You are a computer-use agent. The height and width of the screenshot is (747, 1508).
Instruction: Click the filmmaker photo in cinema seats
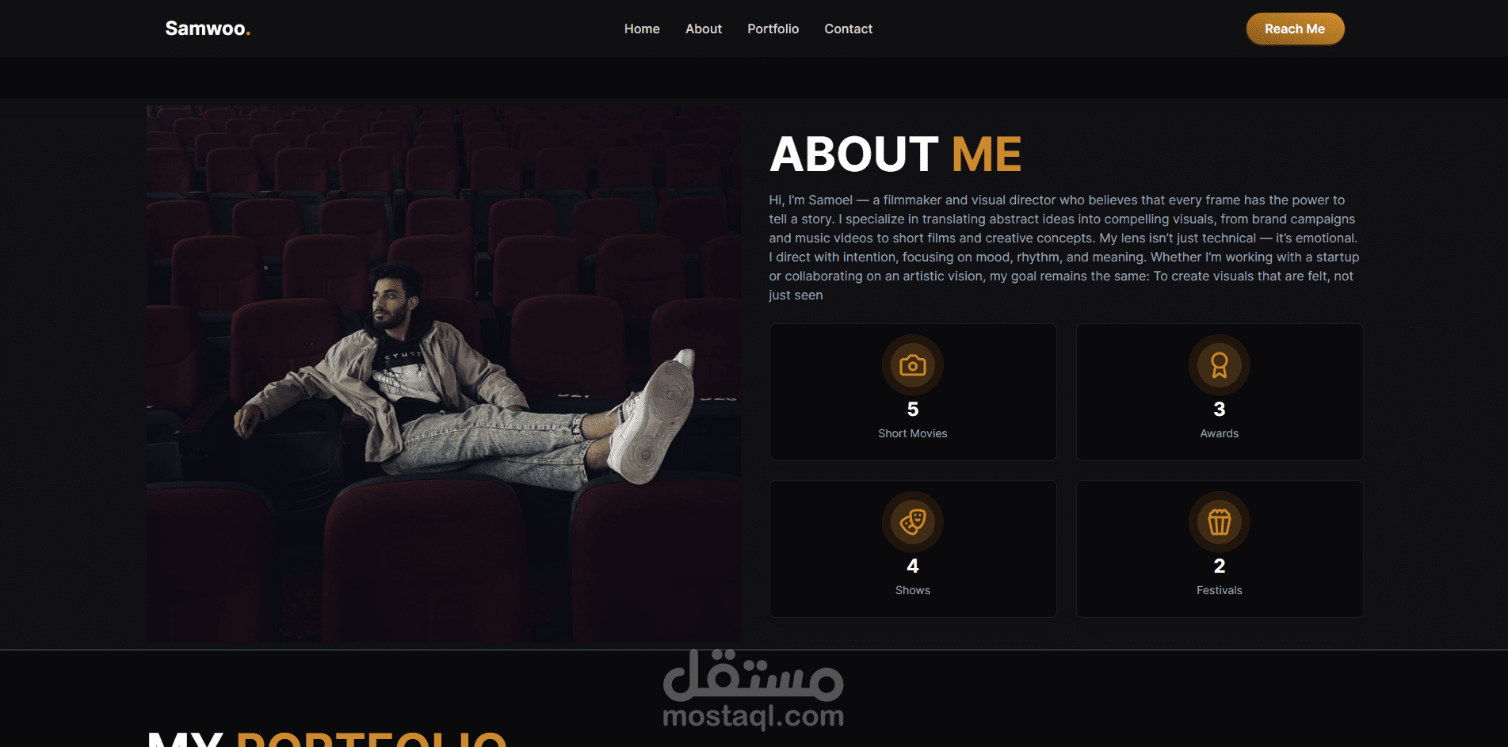point(444,374)
